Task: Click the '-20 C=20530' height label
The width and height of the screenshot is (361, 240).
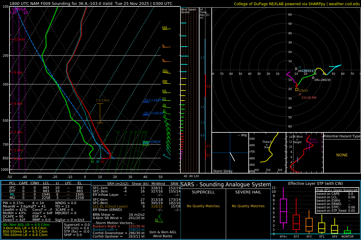Action: 153,113
